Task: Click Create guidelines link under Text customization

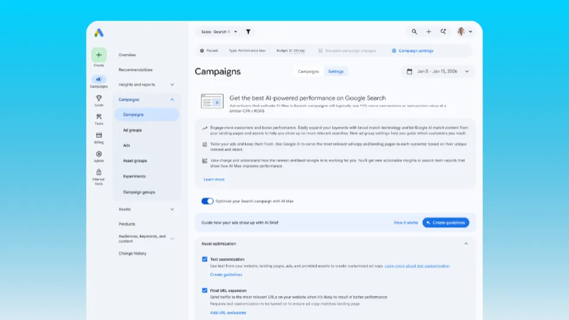Action: point(226,275)
